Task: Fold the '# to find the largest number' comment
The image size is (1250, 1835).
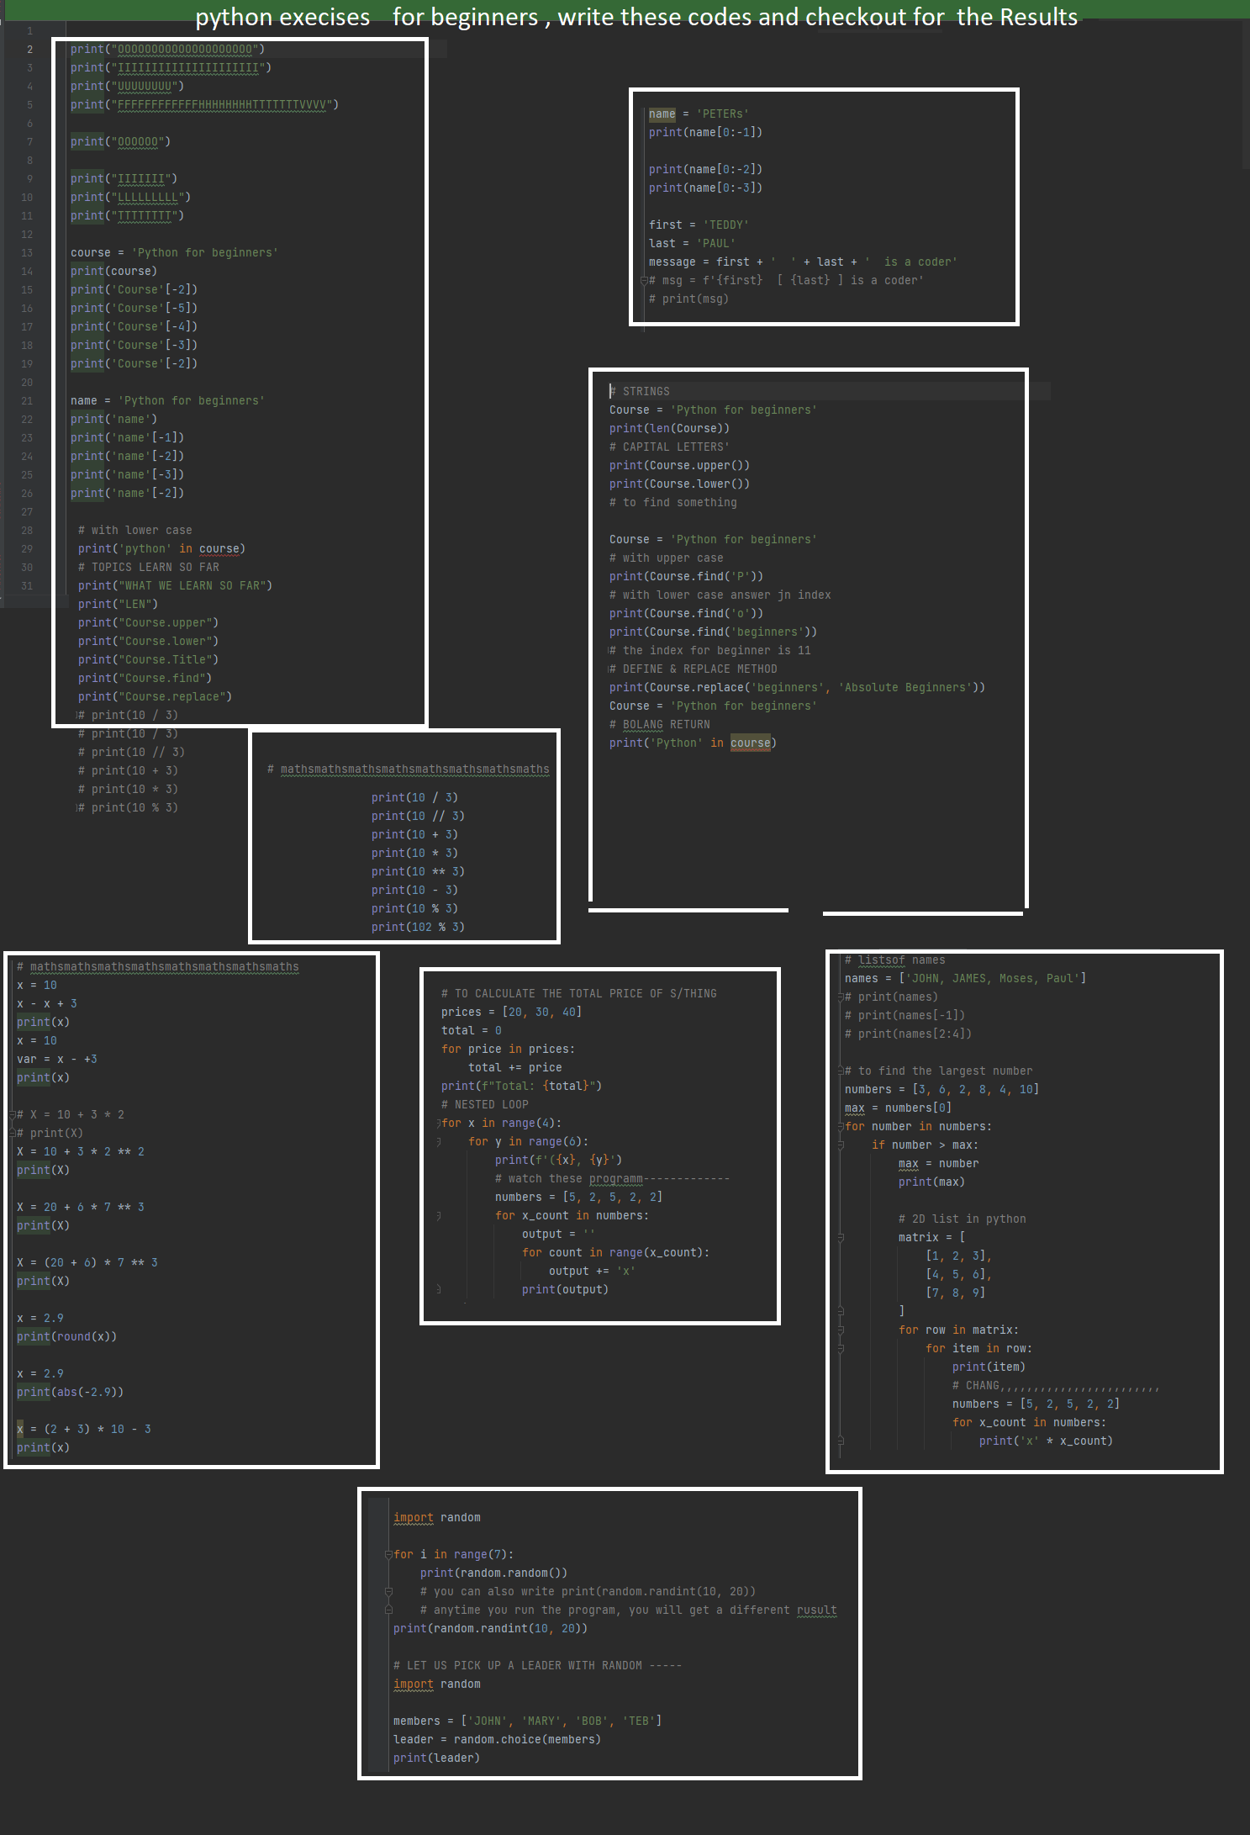Action: click(840, 1071)
